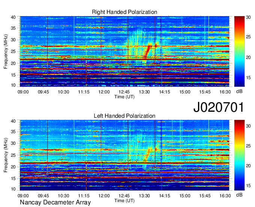Screen dimensions: 255x207
Task: Click the dB unit label under Right Handed colorbar
Action: pyautogui.click(x=239, y=91)
